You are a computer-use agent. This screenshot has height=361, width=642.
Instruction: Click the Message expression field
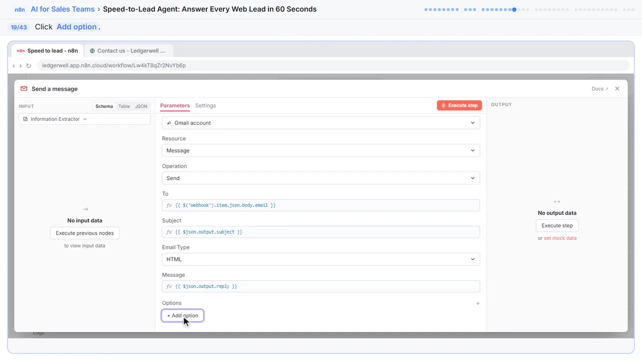click(321, 286)
